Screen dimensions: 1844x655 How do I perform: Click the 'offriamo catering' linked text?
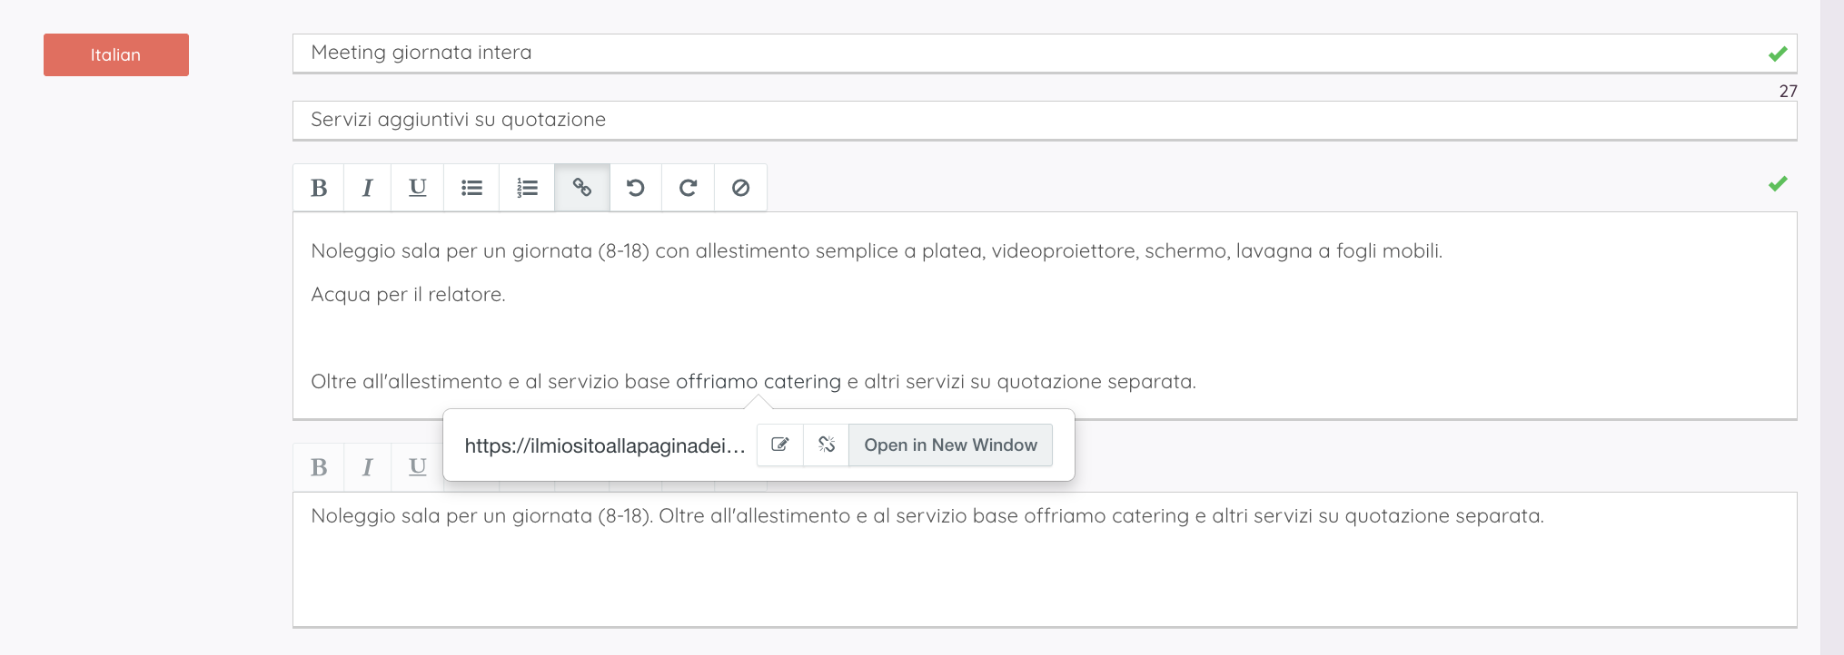(758, 381)
